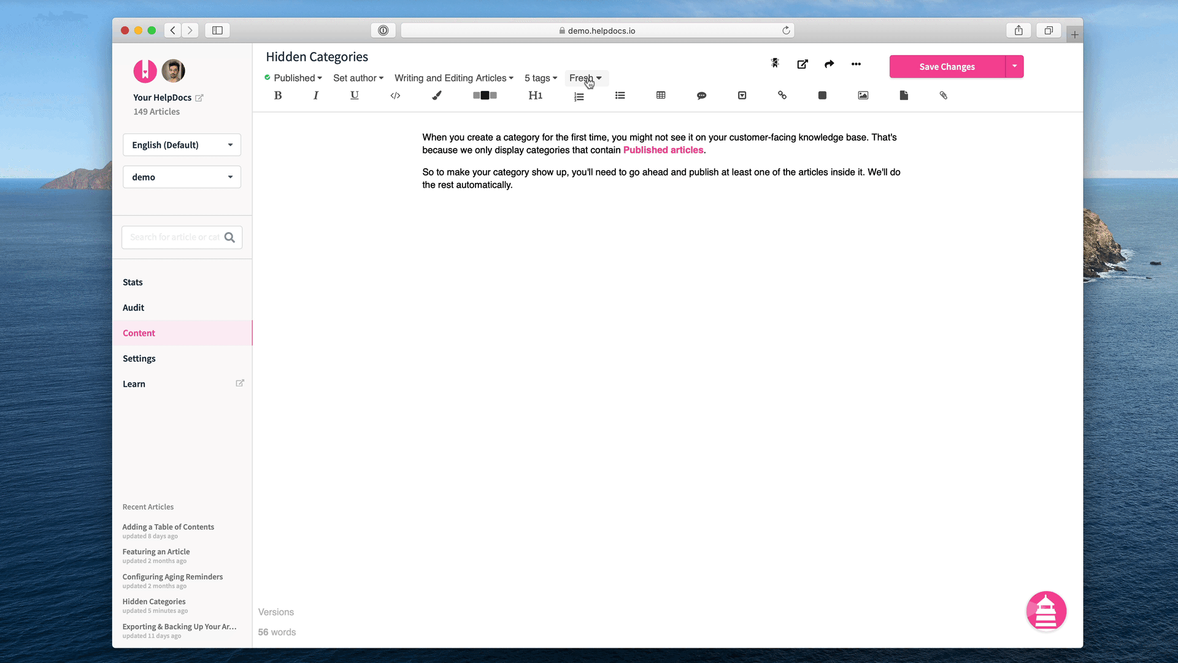Expand the Save Changes arrow dropdown
This screenshot has height=663, width=1178.
(x=1015, y=66)
